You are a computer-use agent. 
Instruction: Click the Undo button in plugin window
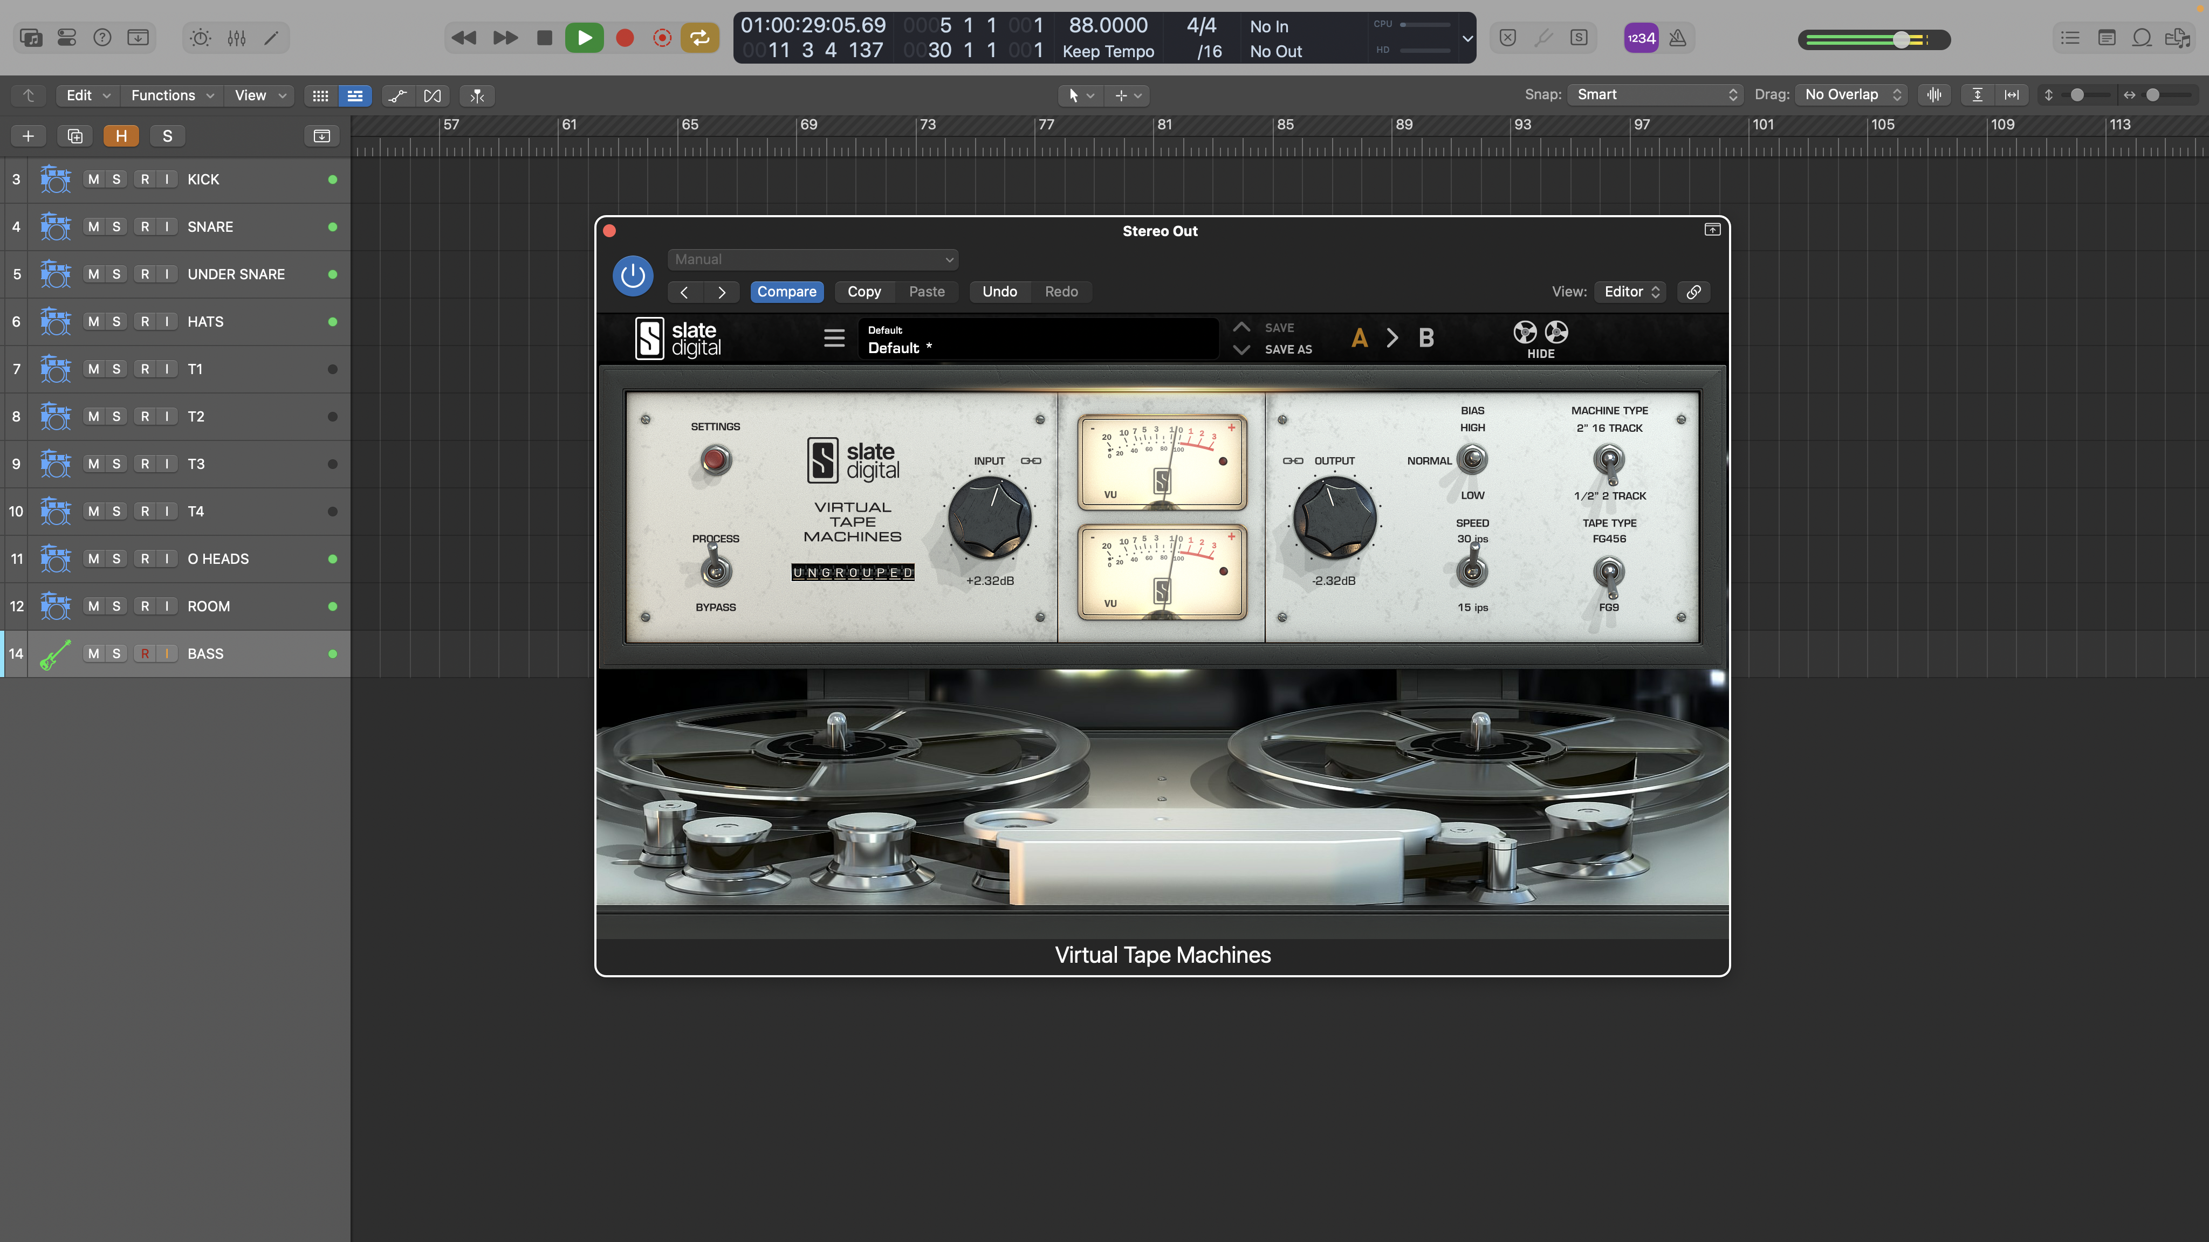(x=999, y=292)
